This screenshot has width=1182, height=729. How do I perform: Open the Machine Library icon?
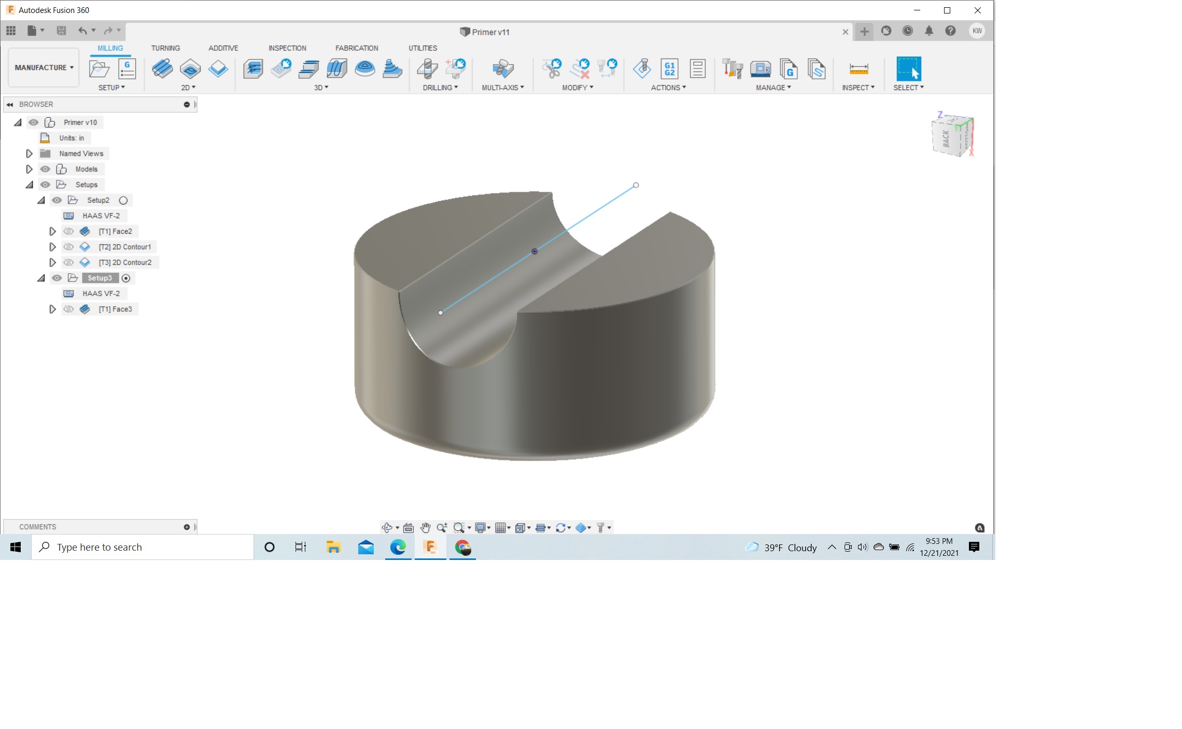(761, 69)
